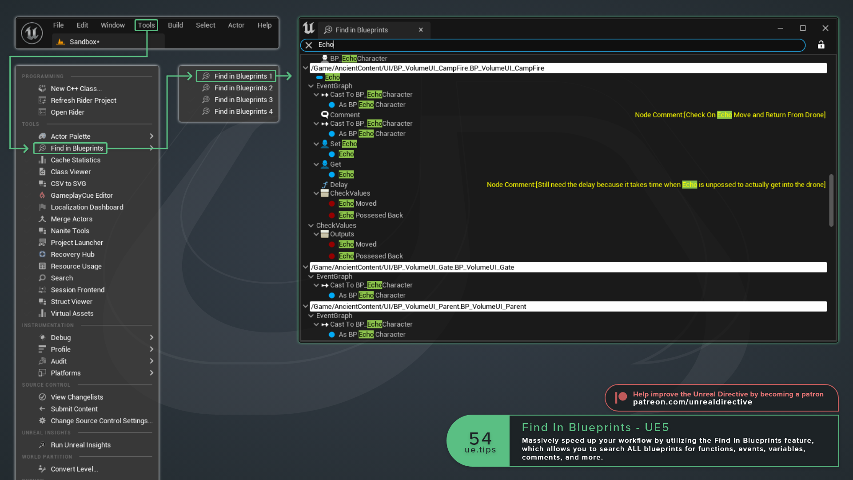The image size is (853, 480).
Task: Open the patreon.com/unrealdirective link
Action: coord(692,402)
